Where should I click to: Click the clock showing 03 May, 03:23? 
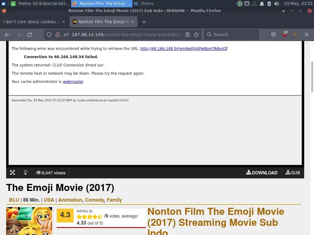(298, 3)
